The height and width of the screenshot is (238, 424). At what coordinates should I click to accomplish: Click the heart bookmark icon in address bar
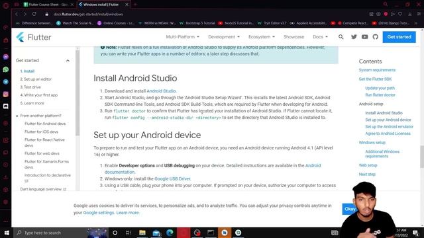pyautogui.click(x=400, y=14)
